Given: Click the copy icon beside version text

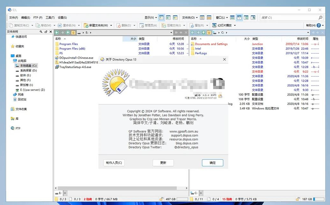Looking at the screenshot, I should [x=220, y=96].
